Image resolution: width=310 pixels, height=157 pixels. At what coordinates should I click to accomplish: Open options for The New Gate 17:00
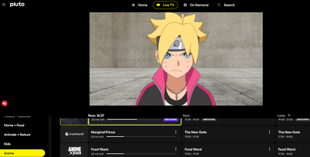coord(269,132)
